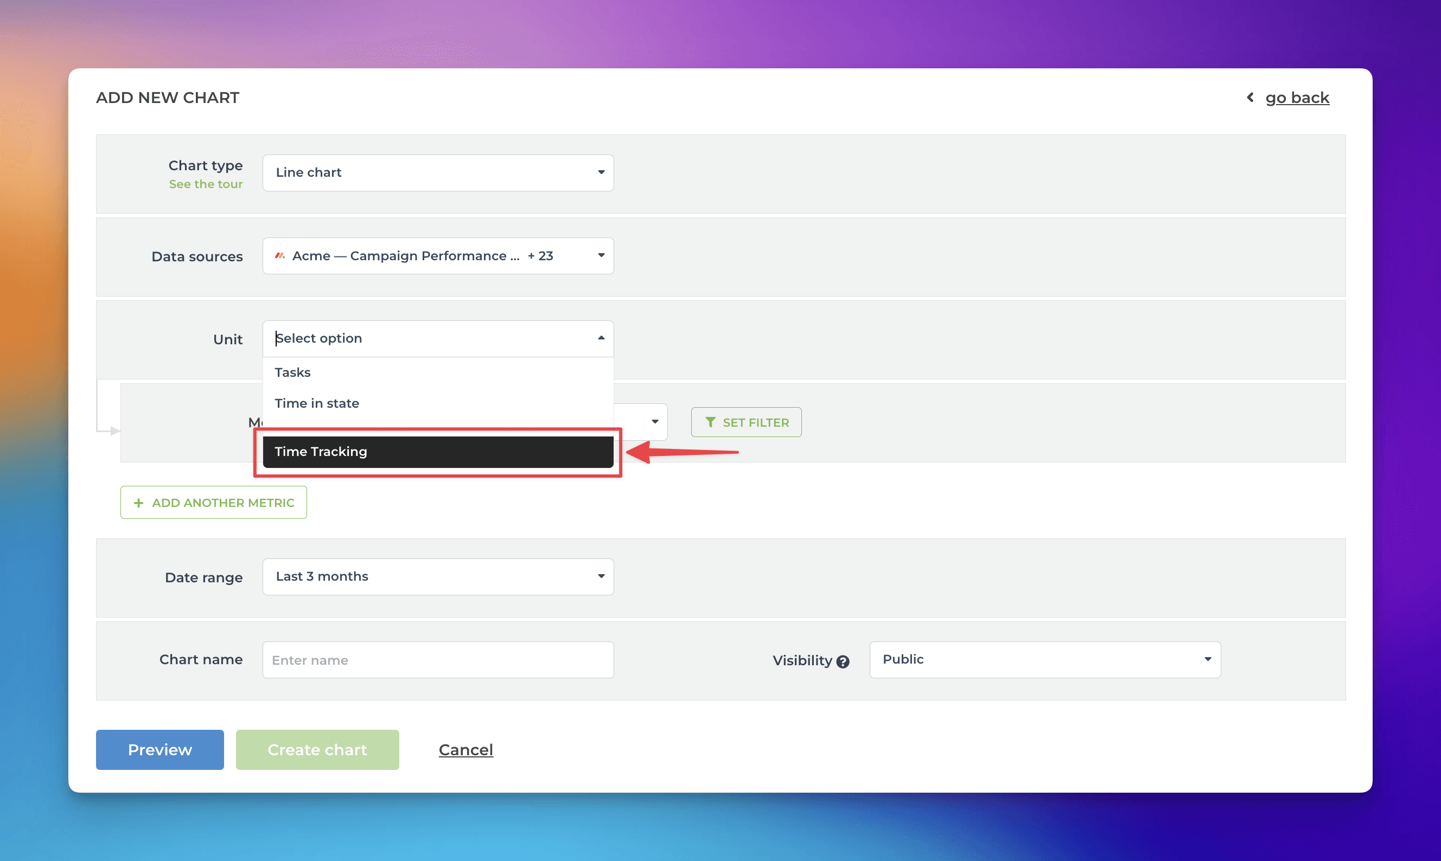
Task: Click the go back link
Action: [1297, 98]
